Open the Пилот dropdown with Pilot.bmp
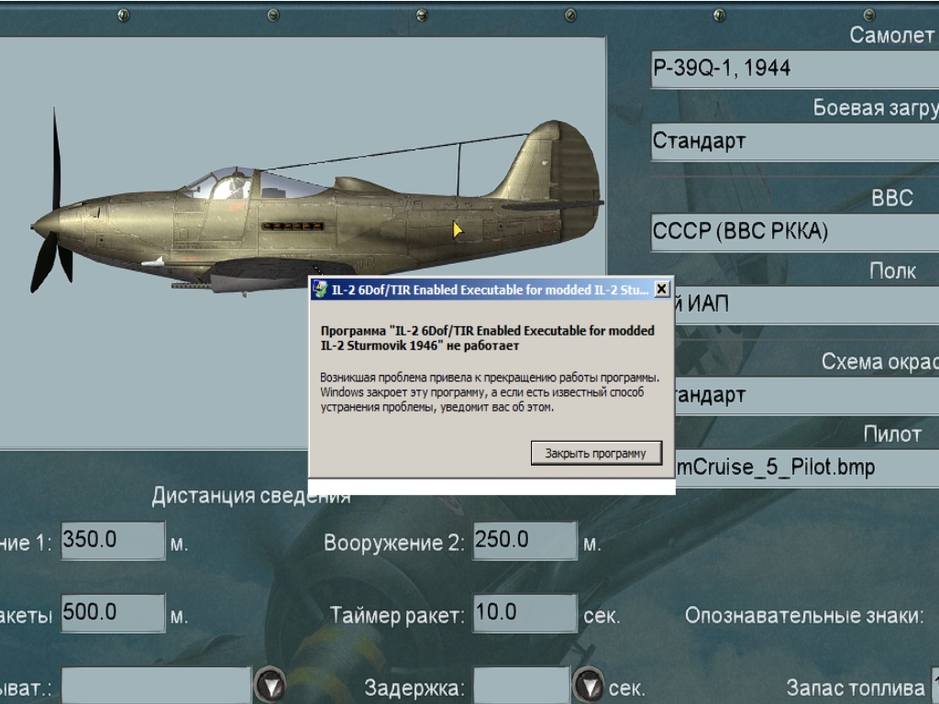Viewport: 939px width, 704px height. coord(807,467)
